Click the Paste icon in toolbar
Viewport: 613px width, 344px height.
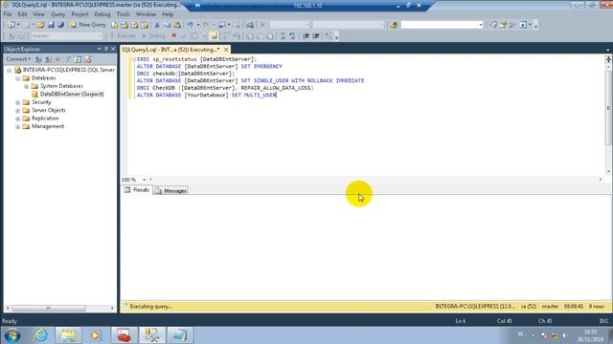(177, 25)
